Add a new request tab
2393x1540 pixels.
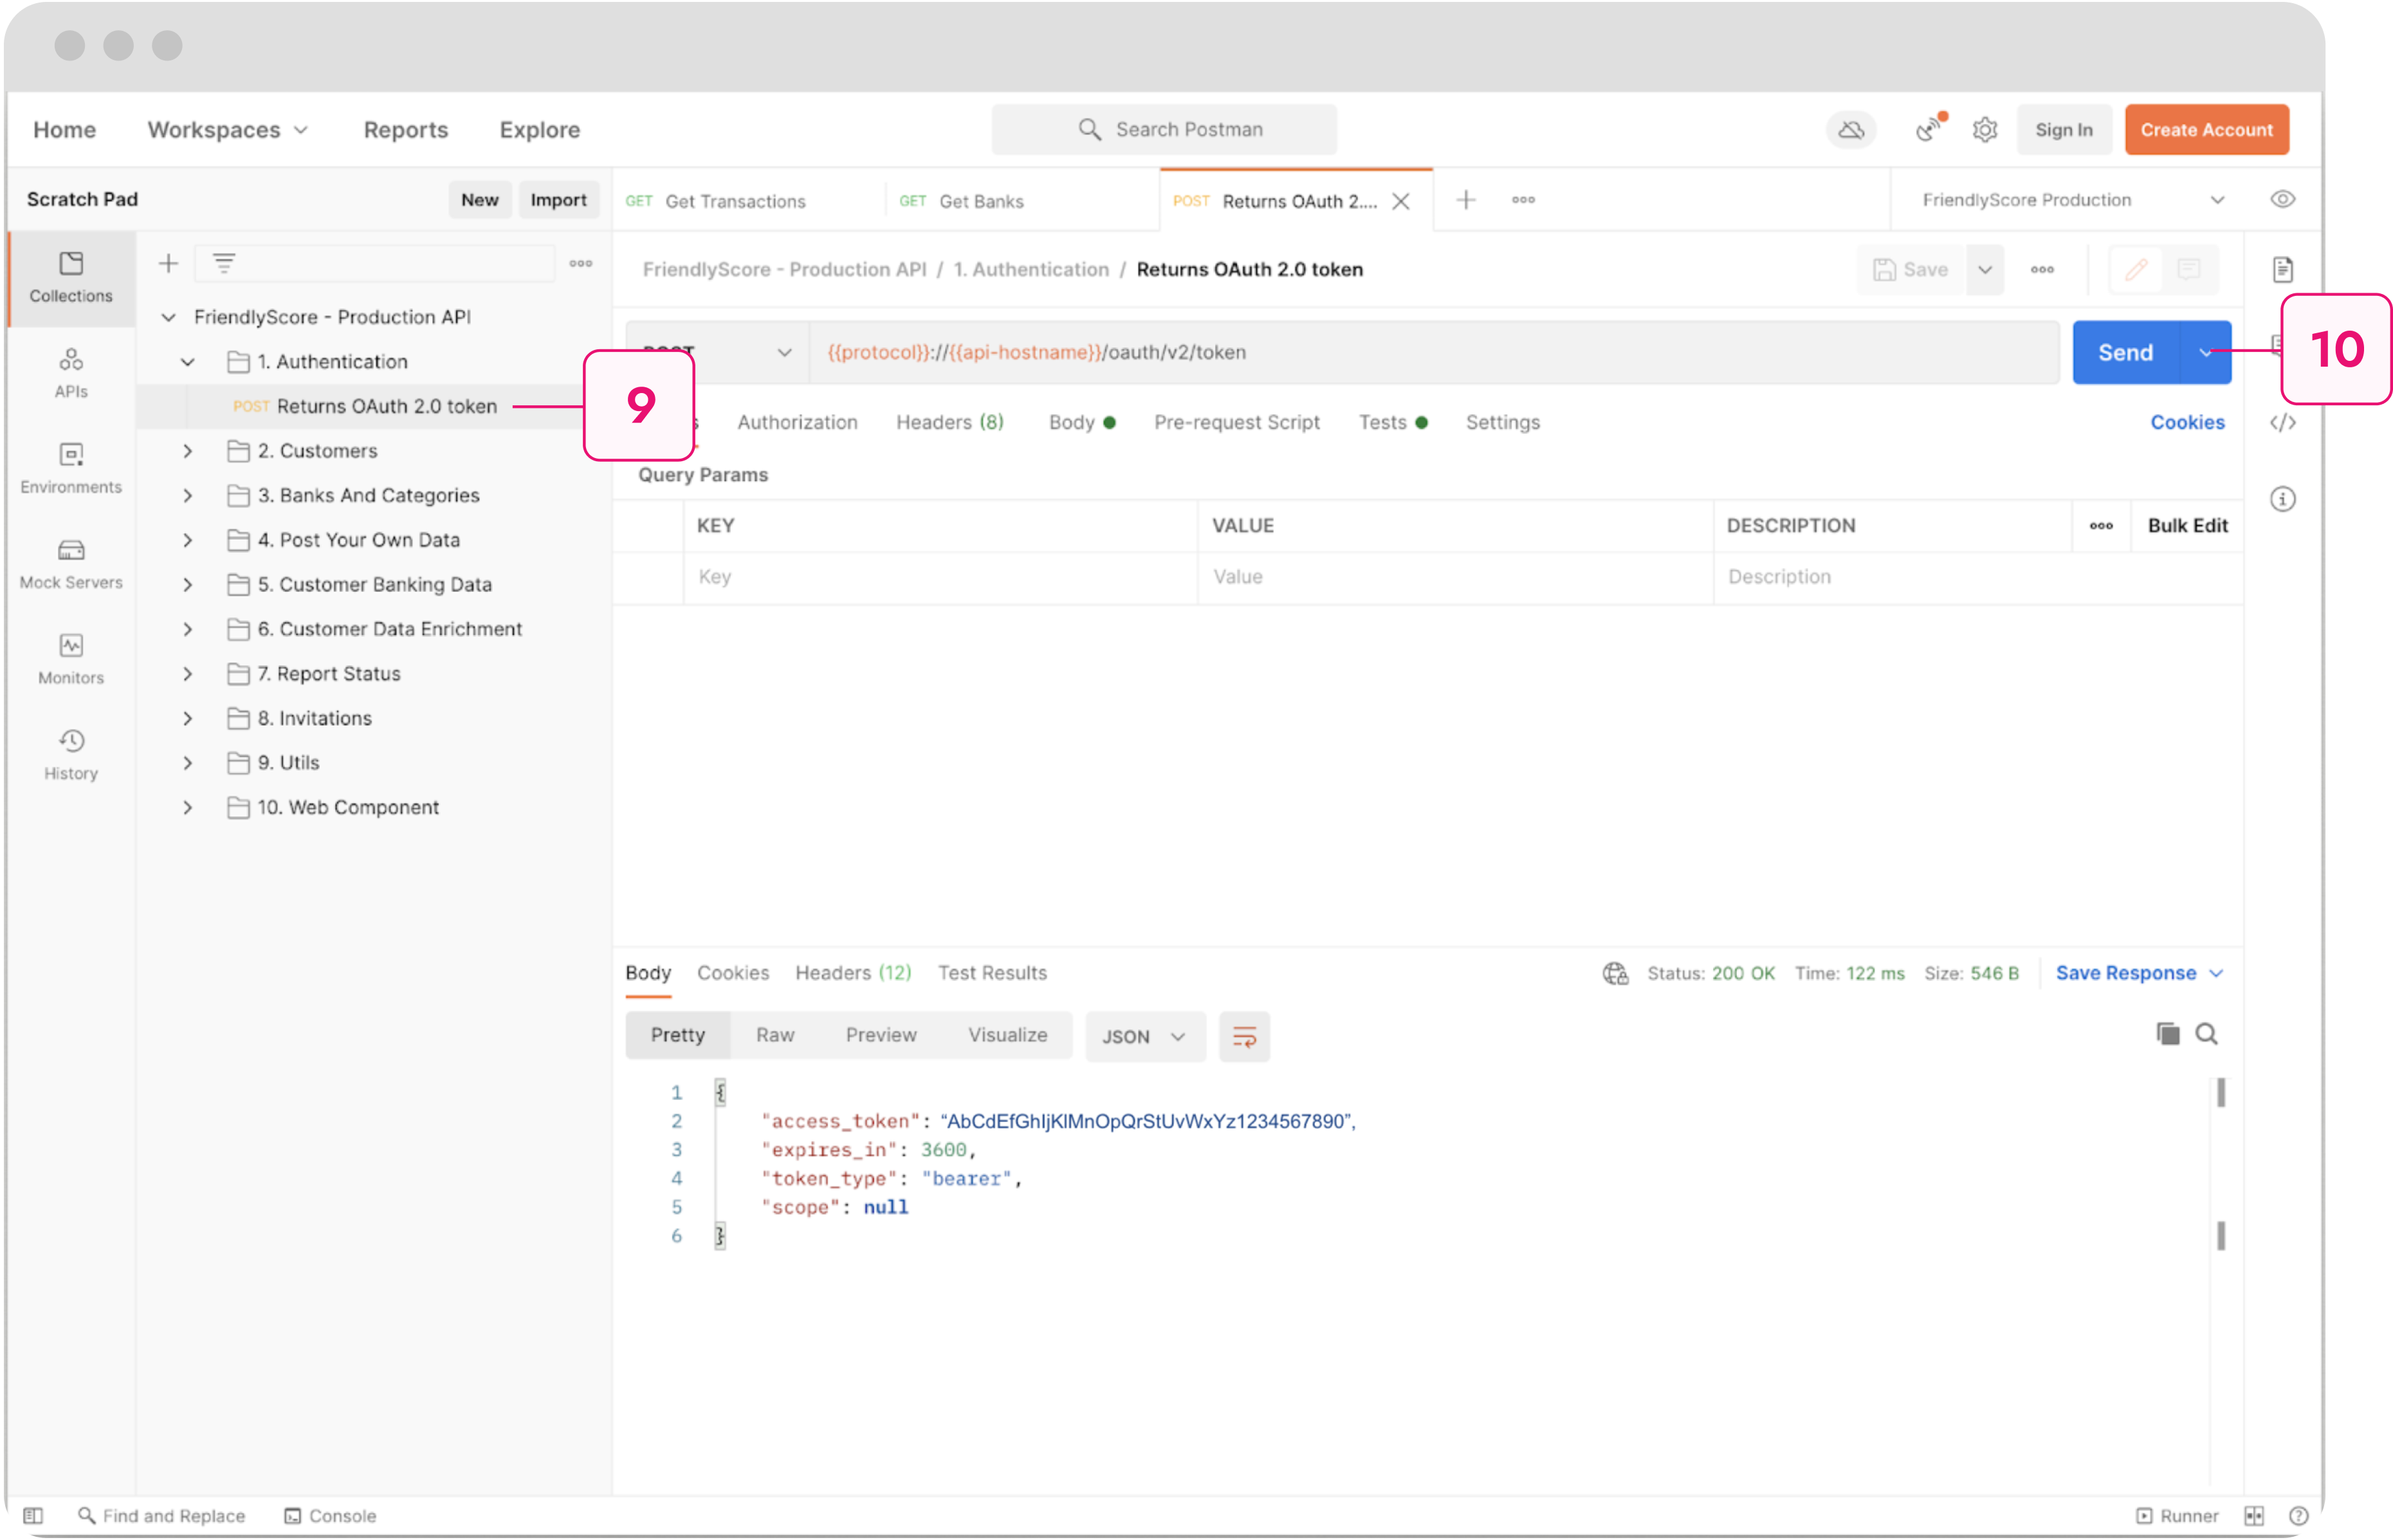(x=1466, y=199)
